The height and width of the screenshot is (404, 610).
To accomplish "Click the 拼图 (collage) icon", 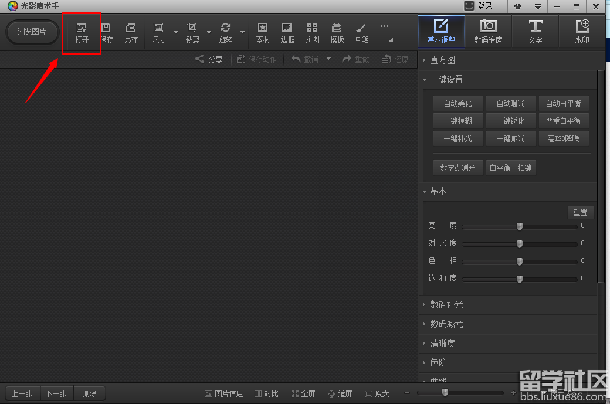I will 312,33.
